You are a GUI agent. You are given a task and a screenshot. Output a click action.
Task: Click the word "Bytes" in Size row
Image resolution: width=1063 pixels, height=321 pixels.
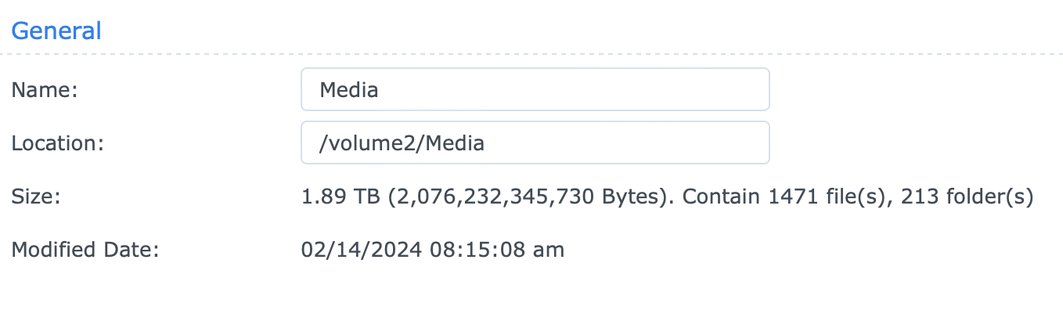(631, 197)
